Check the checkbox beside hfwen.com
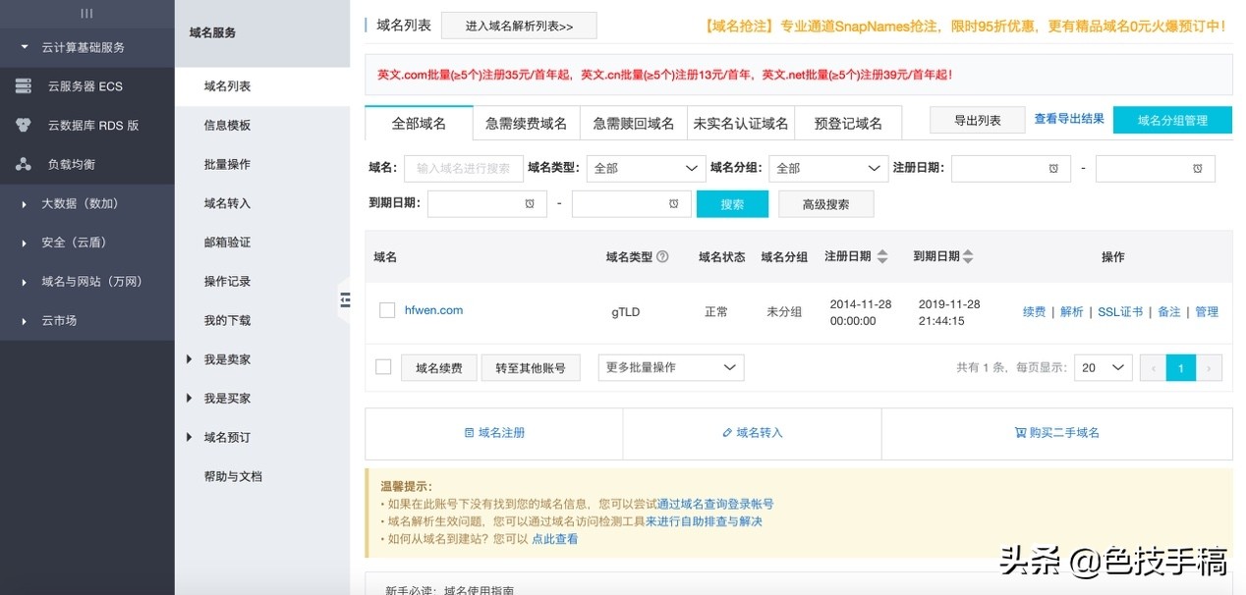Image resolution: width=1246 pixels, height=595 pixels. [x=387, y=309]
